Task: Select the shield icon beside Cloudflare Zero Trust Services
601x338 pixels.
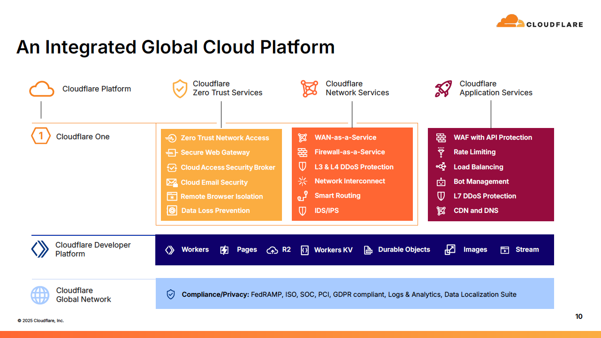Action: pos(180,88)
